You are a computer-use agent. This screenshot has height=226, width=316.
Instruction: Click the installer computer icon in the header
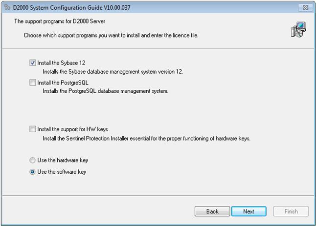click(297, 29)
